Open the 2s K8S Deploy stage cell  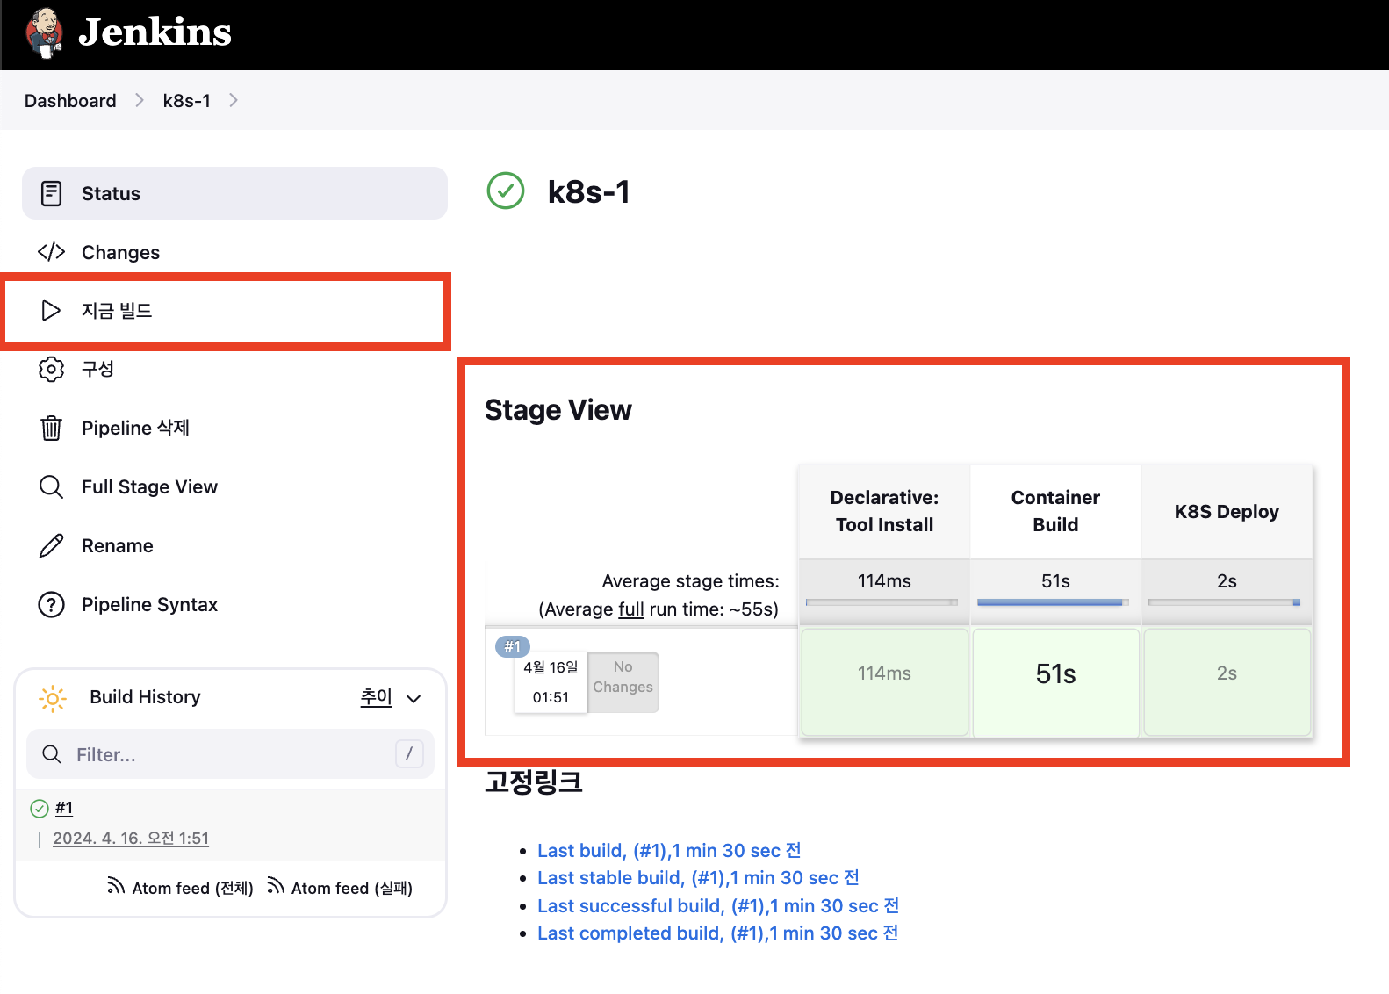click(x=1227, y=682)
